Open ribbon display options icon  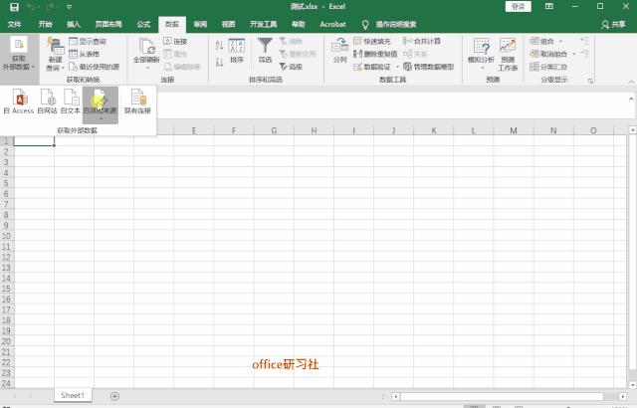(548, 7)
